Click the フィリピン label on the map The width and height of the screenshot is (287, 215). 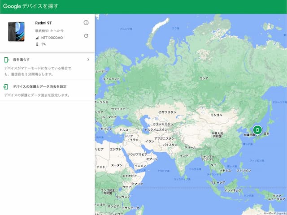click(x=244, y=170)
